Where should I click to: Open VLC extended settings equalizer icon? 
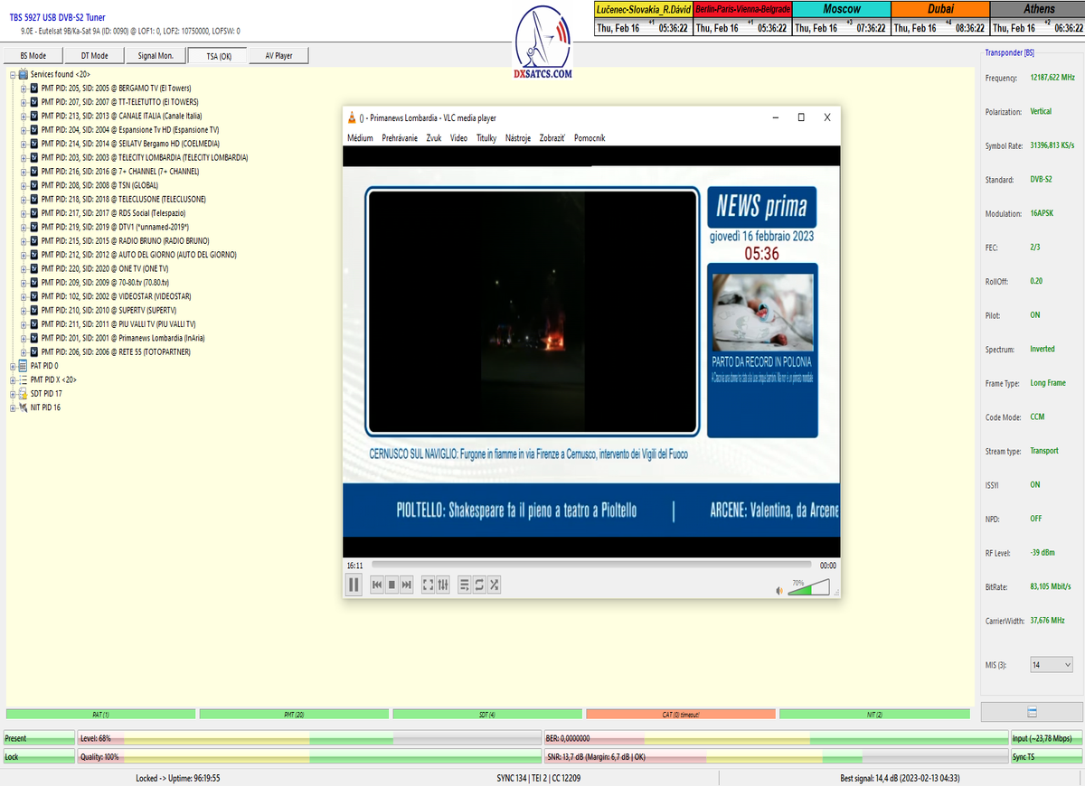443,585
